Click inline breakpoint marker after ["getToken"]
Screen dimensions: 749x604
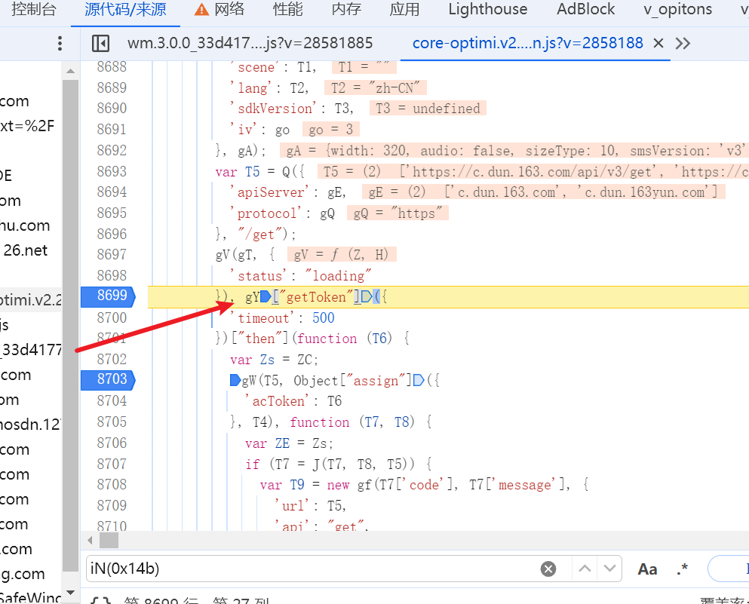point(367,297)
